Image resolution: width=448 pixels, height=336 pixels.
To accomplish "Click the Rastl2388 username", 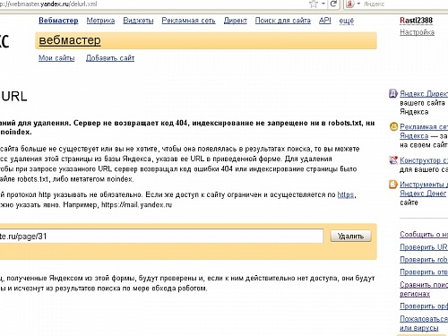I will point(416,21).
